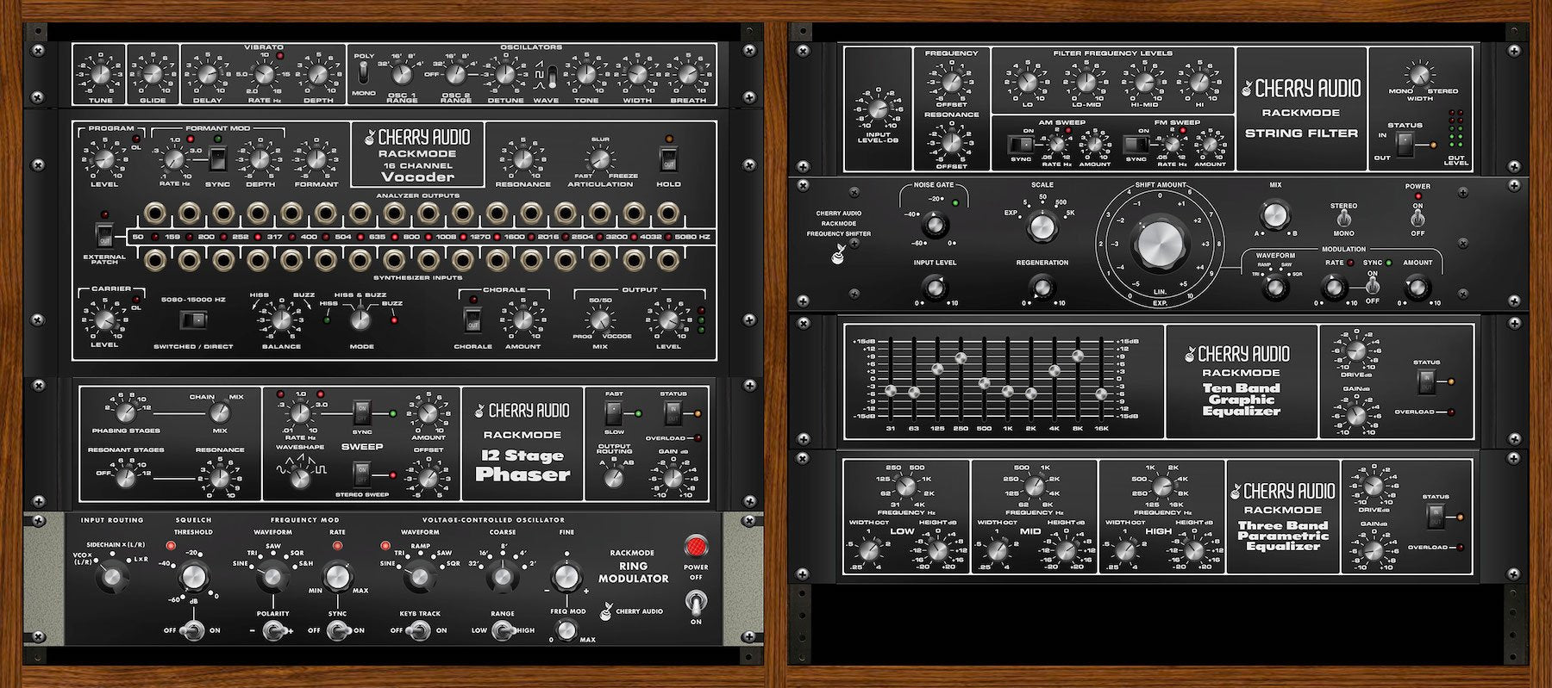This screenshot has width=1552, height=688.
Task: Toggle the String Filter FM Sweep Sync switch
Action: coord(1136,144)
